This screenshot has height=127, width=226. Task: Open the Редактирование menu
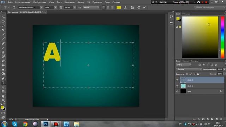pos(23,2)
